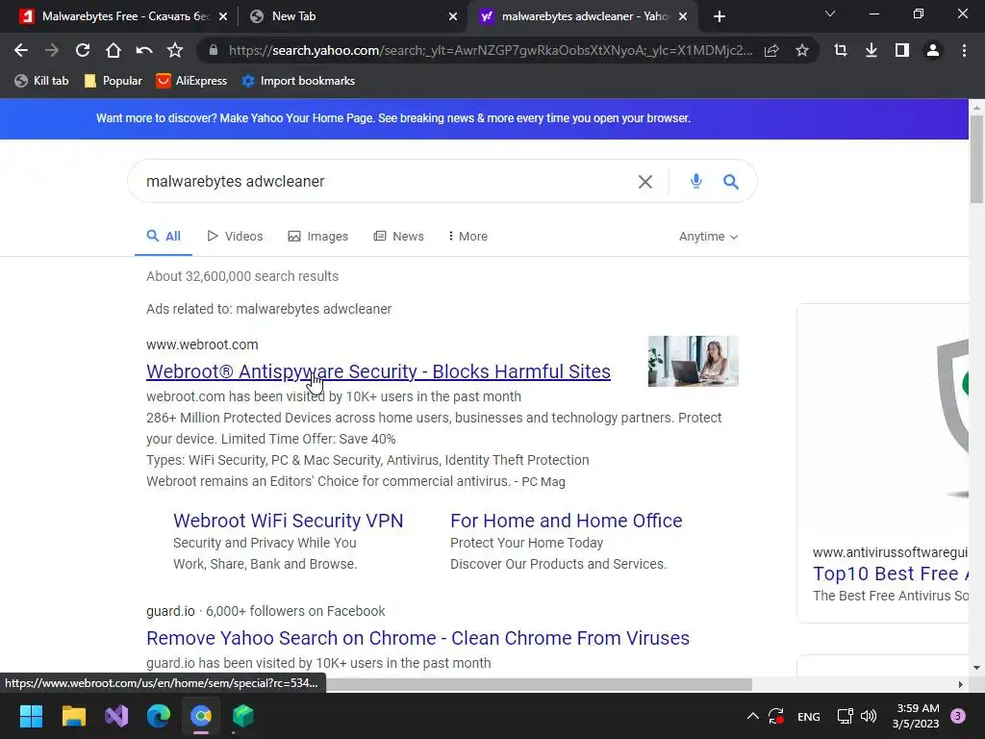
Task: Click the Make Yahoo Your Home Page banner
Action: [393, 118]
